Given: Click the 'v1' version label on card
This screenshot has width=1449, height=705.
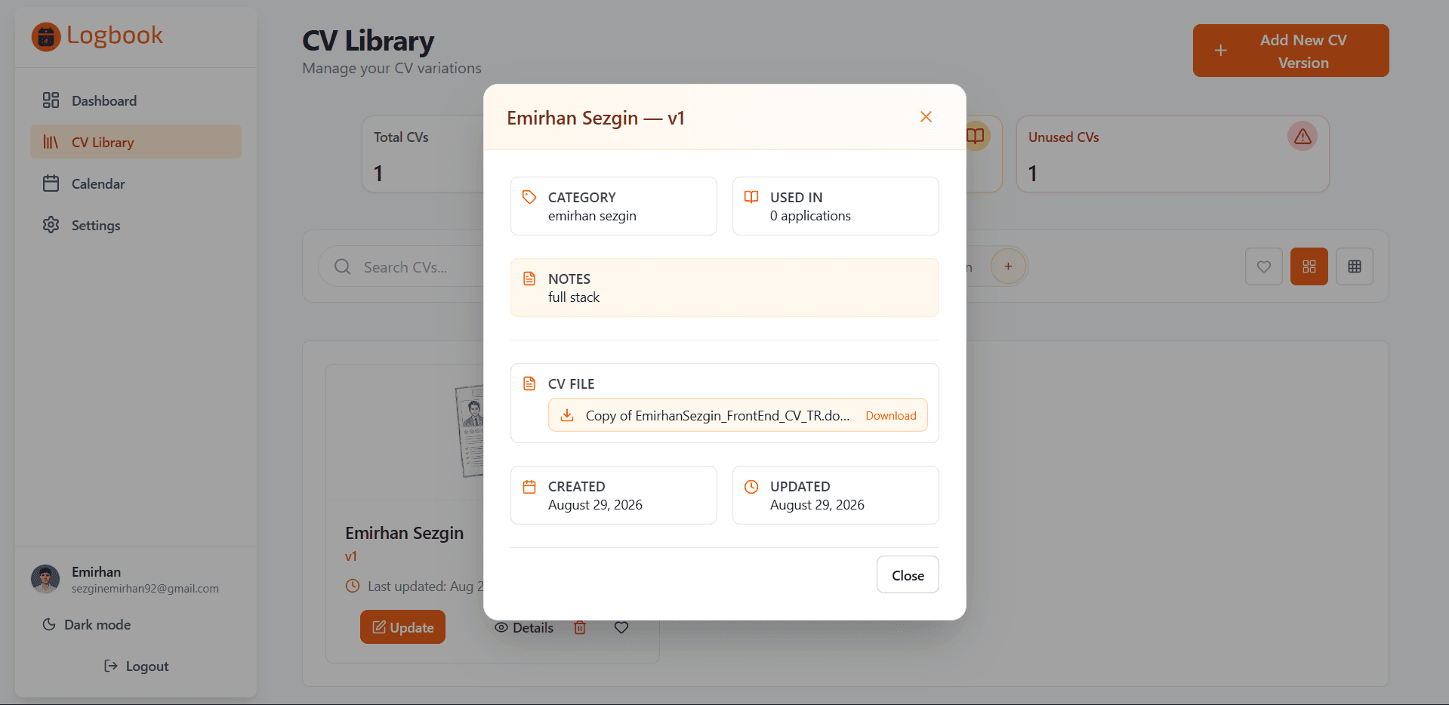Looking at the screenshot, I should pyautogui.click(x=351, y=556).
